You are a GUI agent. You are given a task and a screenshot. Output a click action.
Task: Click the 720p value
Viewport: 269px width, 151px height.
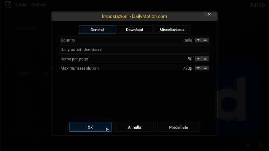pyautogui.click(x=188, y=68)
